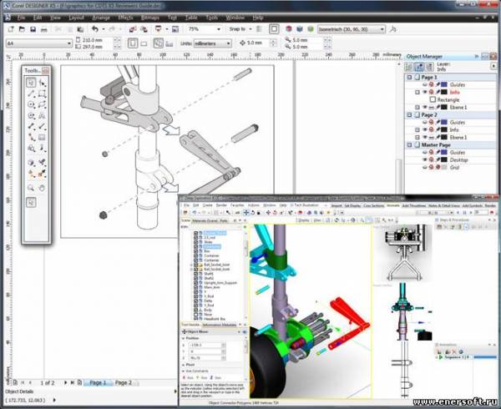501x409 pixels.
Task: Click the Export icon in the toolbar
Action: [144, 29]
